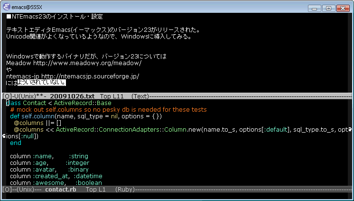
Task: Click '@columns ||= []' line
Action: (x=37, y=123)
